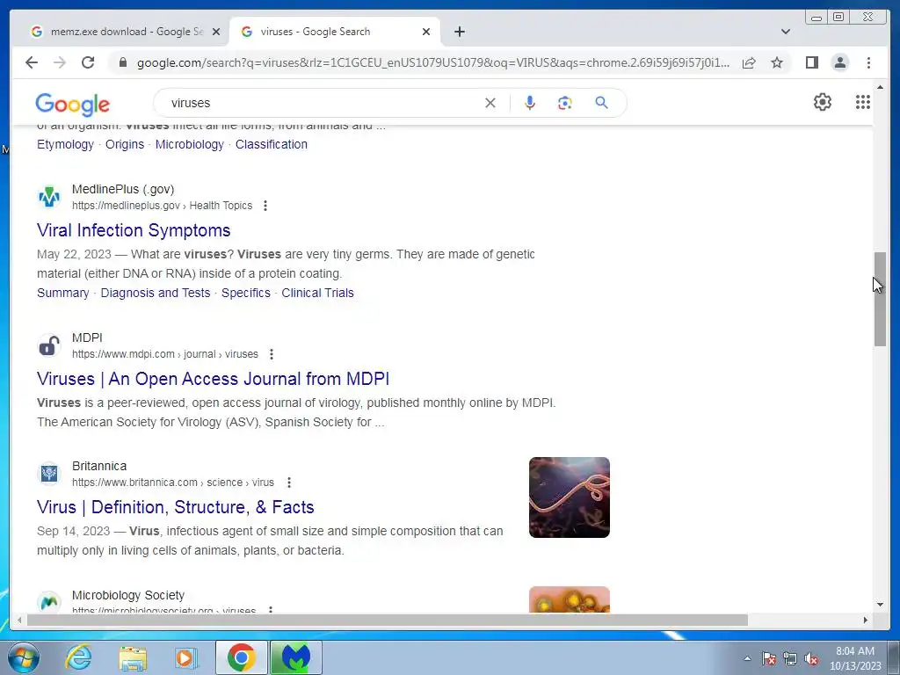This screenshot has width=900, height=675.
Task: Open Google apps grid
Action: tap(863, 102)
